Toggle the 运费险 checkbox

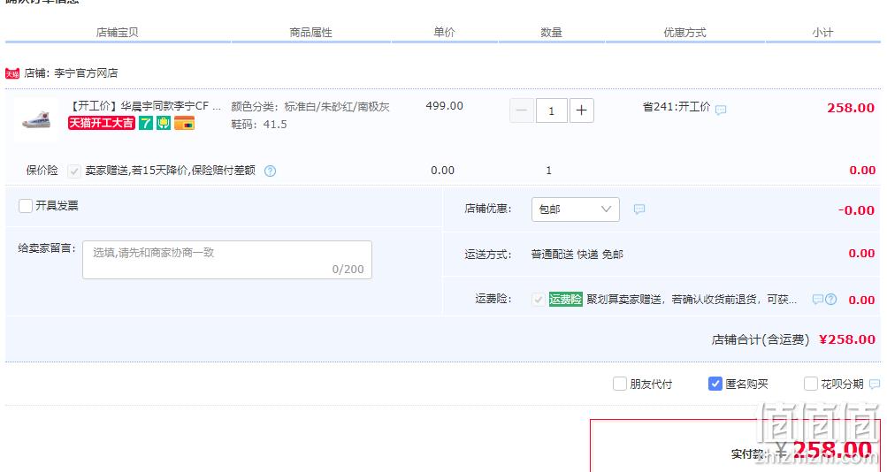(538, 300)
